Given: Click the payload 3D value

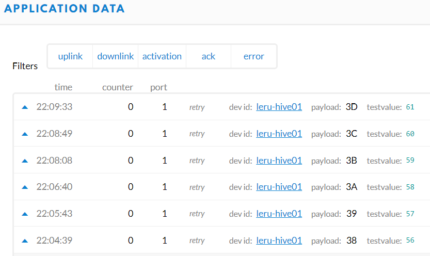Looking at the screenshot, I should [x=352, y=107].
